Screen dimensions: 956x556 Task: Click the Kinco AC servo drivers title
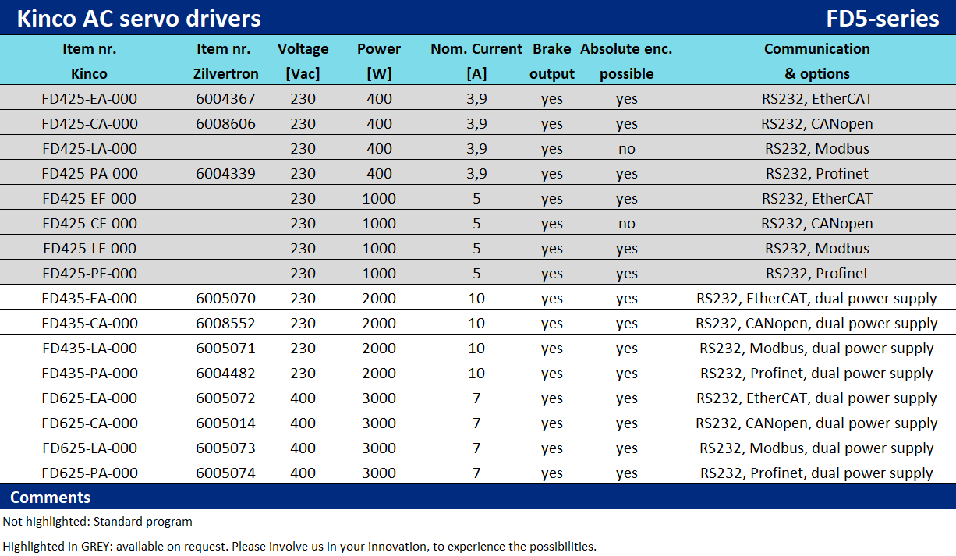pyautogui.click(x=139, y=18)
